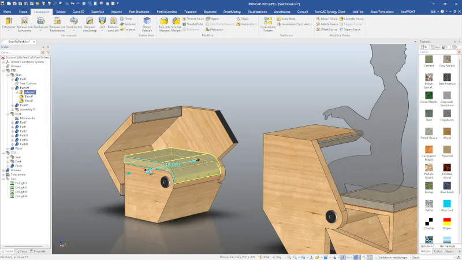The height and width of the screenshot is (260, 462).
Task: Select the Rimuovi con Loft tool
Action: point(113,24)
